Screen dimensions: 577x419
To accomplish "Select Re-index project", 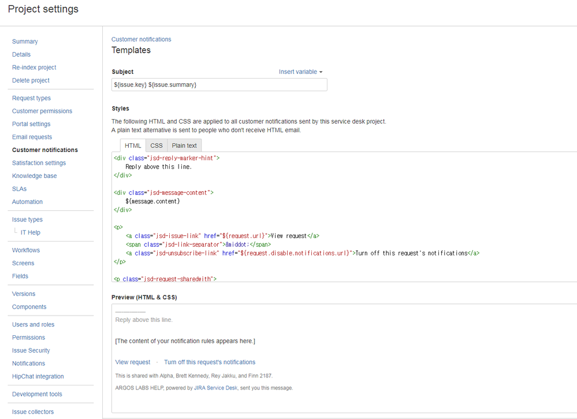I will pos(34,68).
